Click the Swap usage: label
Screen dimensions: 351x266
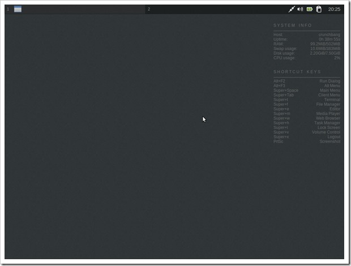coord(285,49)
